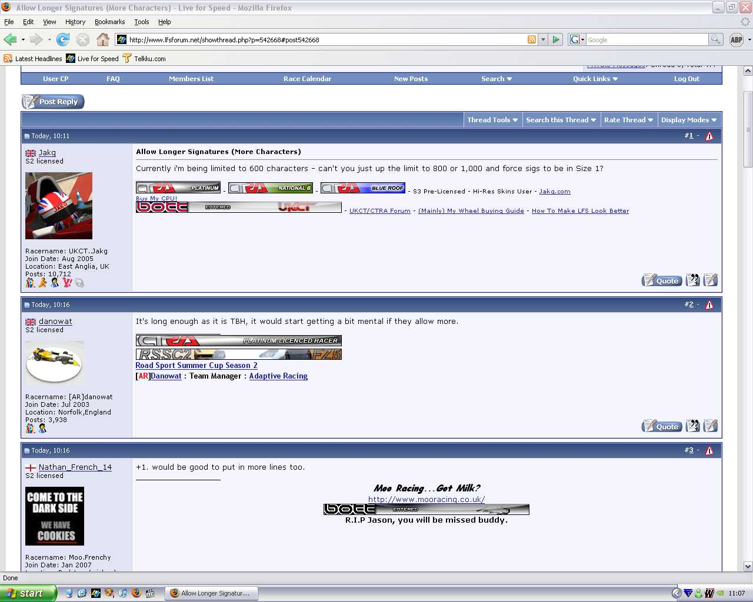The height and width of the screenshot is (602, 753).
Task: Report post #2 with the warning triangle
Action: coord(709,305)
